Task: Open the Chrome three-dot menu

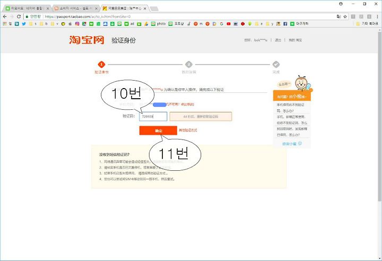Action: coord(377,16)
